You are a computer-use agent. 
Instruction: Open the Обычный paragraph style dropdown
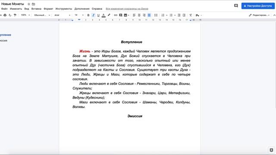coord(42,15)
